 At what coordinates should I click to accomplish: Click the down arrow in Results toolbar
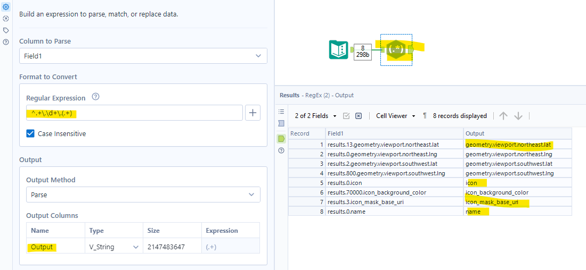pos(518,116)
